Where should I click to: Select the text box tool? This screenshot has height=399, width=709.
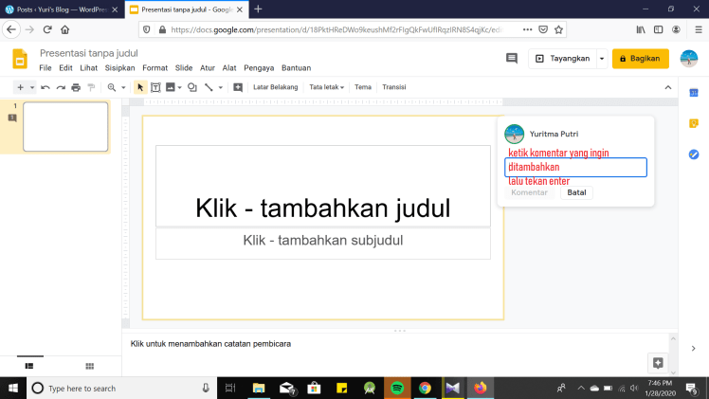(x=155, y=87)
